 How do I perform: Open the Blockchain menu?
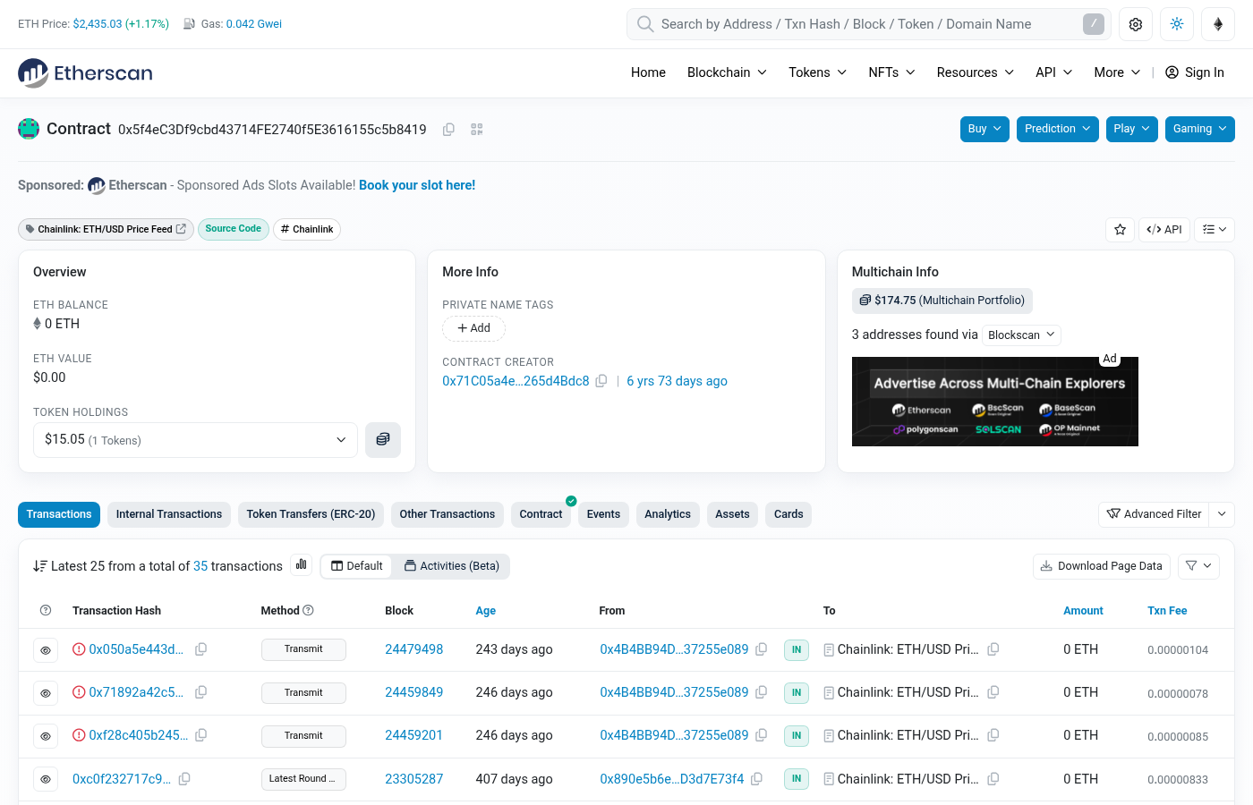coord(727,72)
